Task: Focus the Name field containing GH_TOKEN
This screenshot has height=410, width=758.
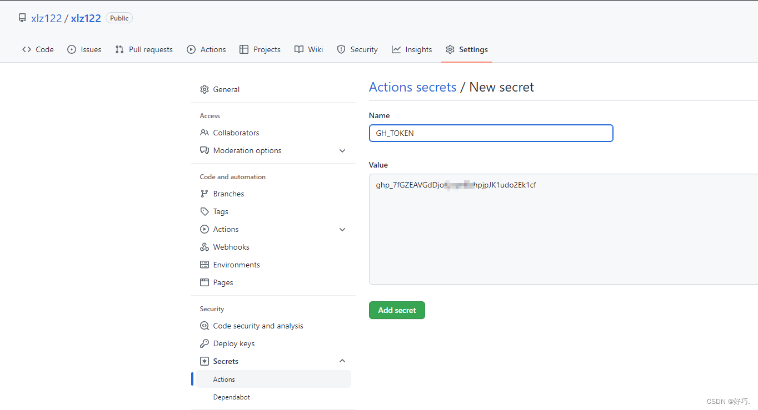Action: (x=491, y=133)
